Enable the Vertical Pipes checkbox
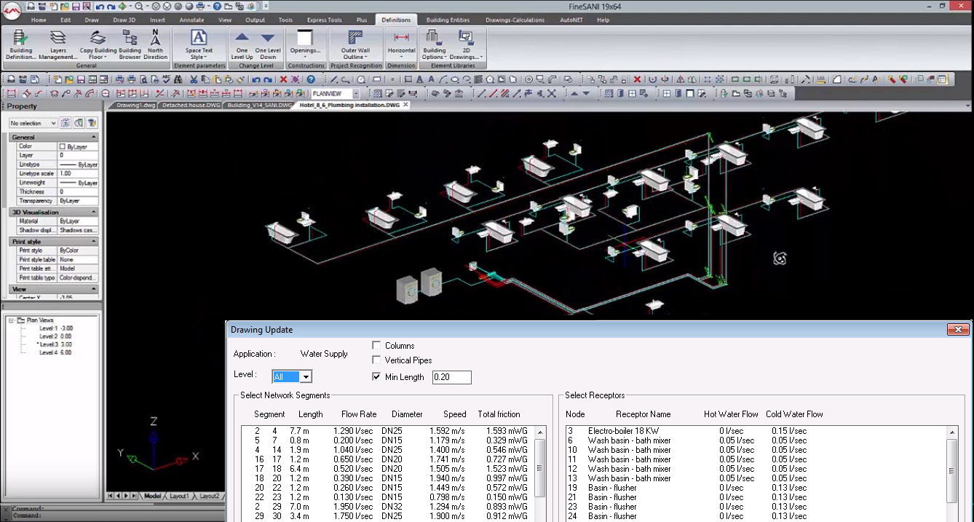Image resolution: width=974 pixels, height=522 pixels. click(x=376, y=360)
